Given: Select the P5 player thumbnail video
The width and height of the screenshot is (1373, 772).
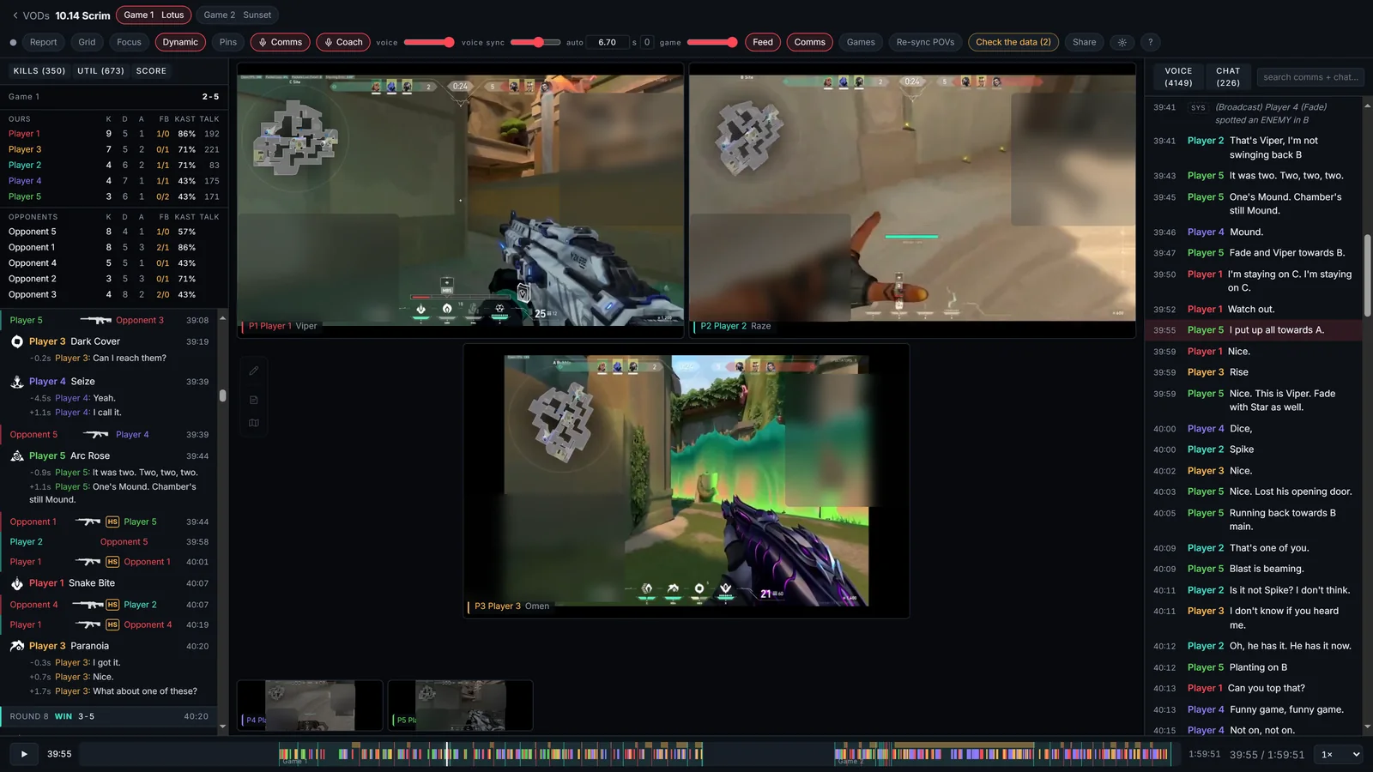Looking at the screenshot, I should [461, 706].
